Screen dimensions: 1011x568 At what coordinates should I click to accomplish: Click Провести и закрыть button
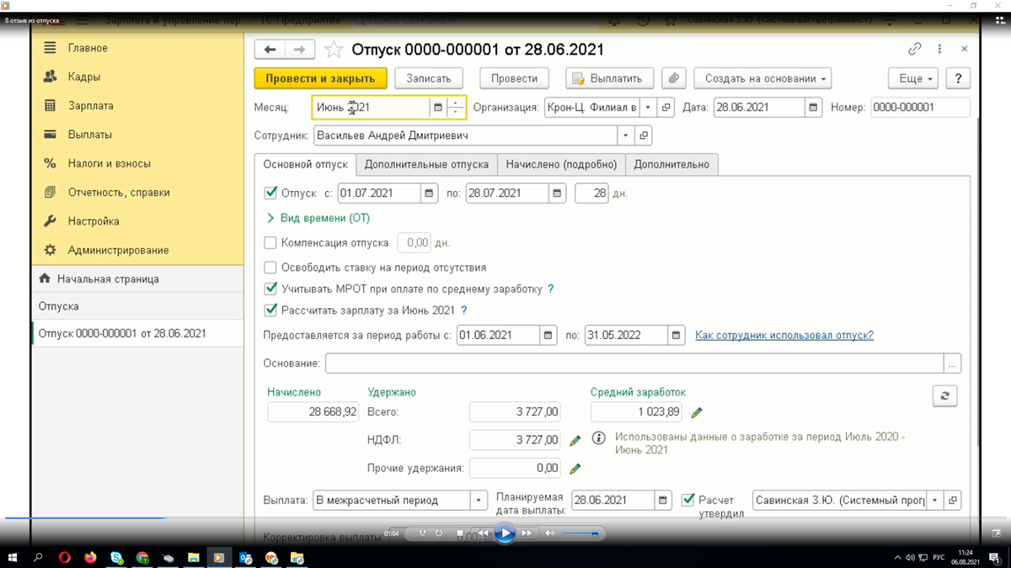pyautogui.click(x=320, y=78)
